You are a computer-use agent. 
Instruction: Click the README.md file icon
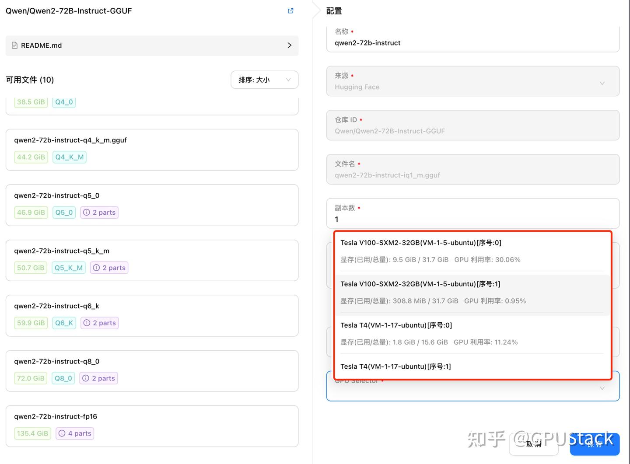pos(14,45)
